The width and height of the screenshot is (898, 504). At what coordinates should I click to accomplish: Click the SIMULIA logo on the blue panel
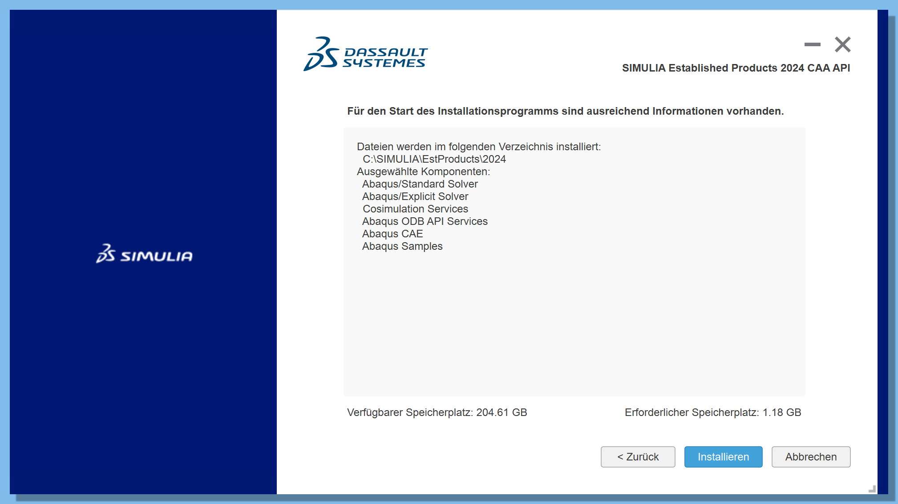[x=144, y=253]
